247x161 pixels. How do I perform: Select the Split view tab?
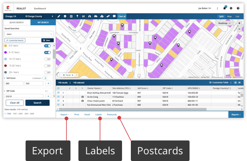point(221,16)
